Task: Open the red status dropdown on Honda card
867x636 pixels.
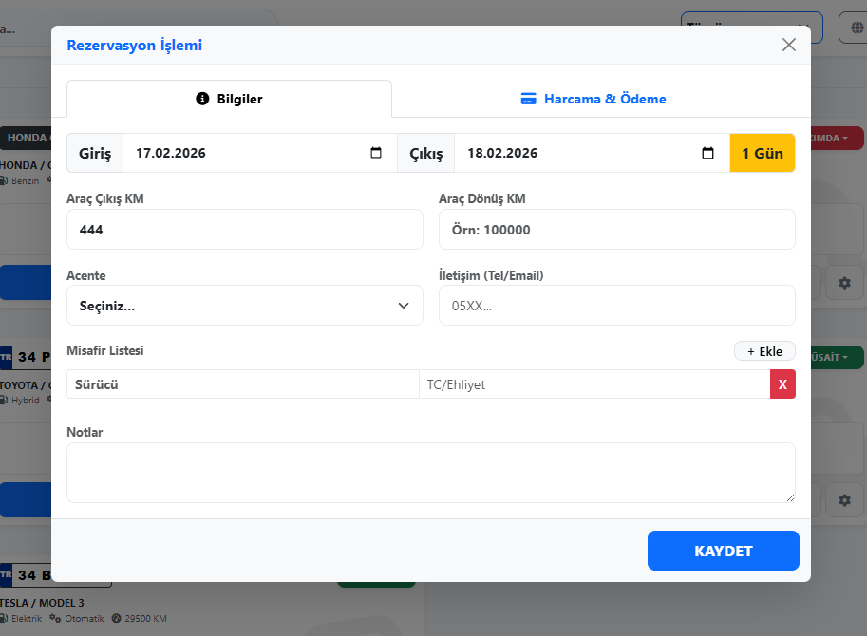Action: (x=838, y=139)
